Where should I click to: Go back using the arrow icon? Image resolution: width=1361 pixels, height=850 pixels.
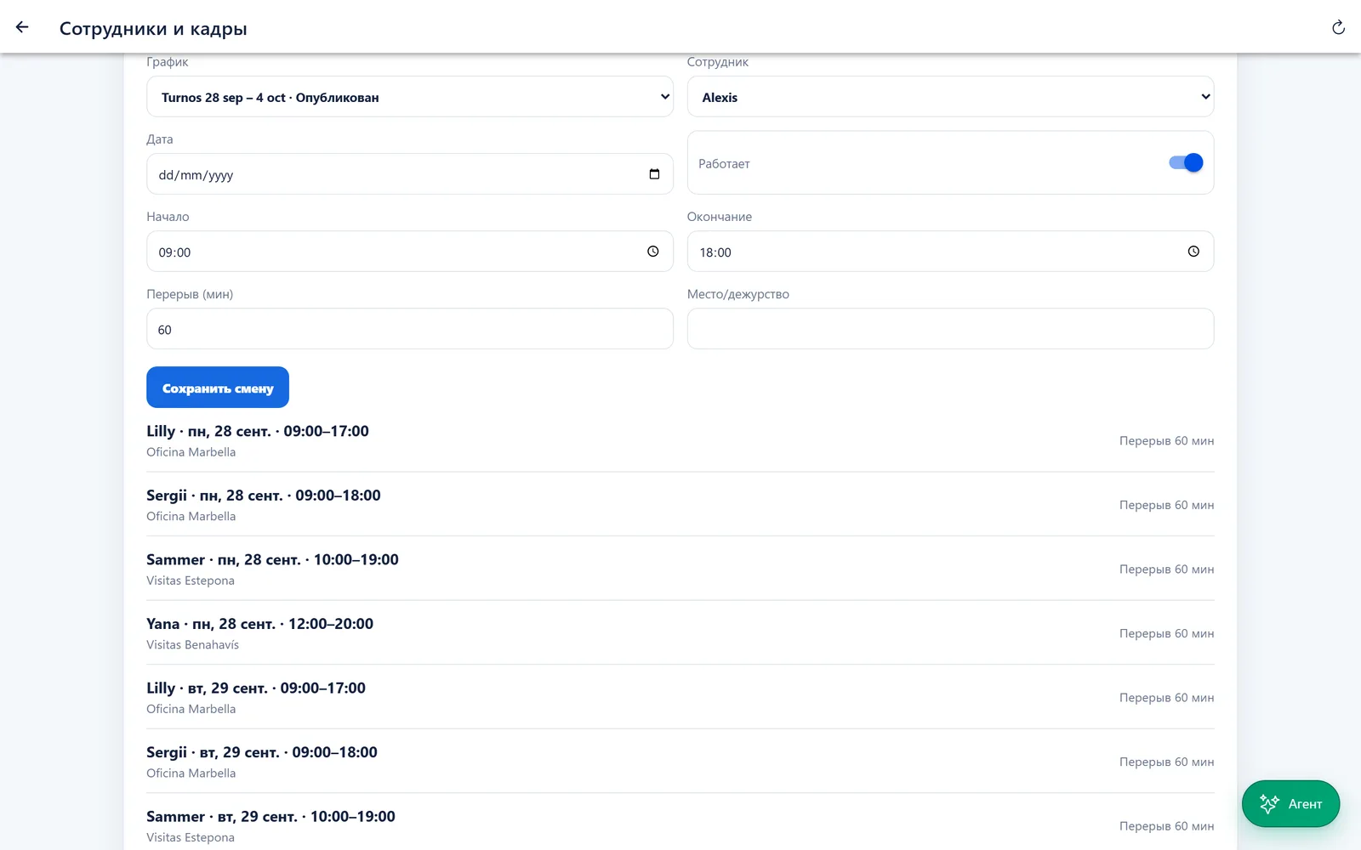click(x=22, y=27)
